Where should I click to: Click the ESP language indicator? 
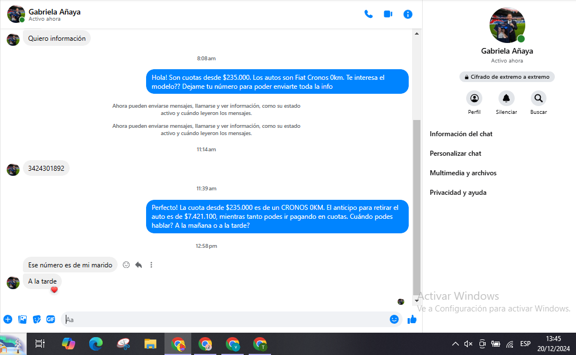tap(525, 344)
